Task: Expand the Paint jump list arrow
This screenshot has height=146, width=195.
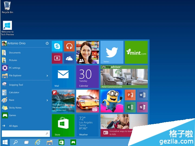Action: pyautogui.click(x=47, y=100)
